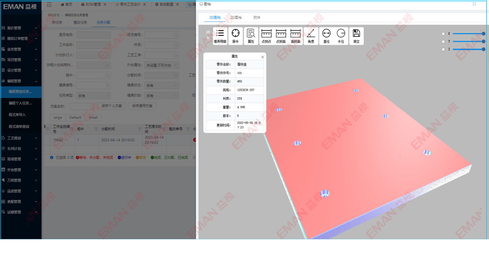Click the 保存通用方案 button
489x255 pixels.
tap(142, 106)
